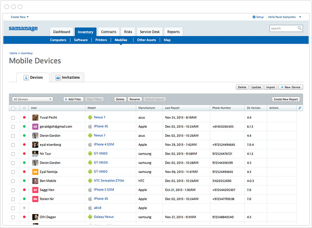Click the green status dot for Ben Mobile

(24, 180)
